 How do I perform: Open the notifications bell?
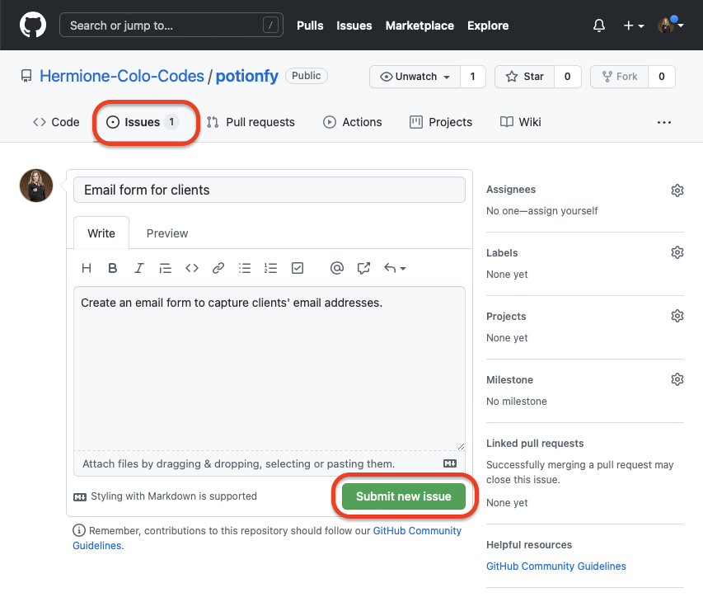[x=599, y=26]
